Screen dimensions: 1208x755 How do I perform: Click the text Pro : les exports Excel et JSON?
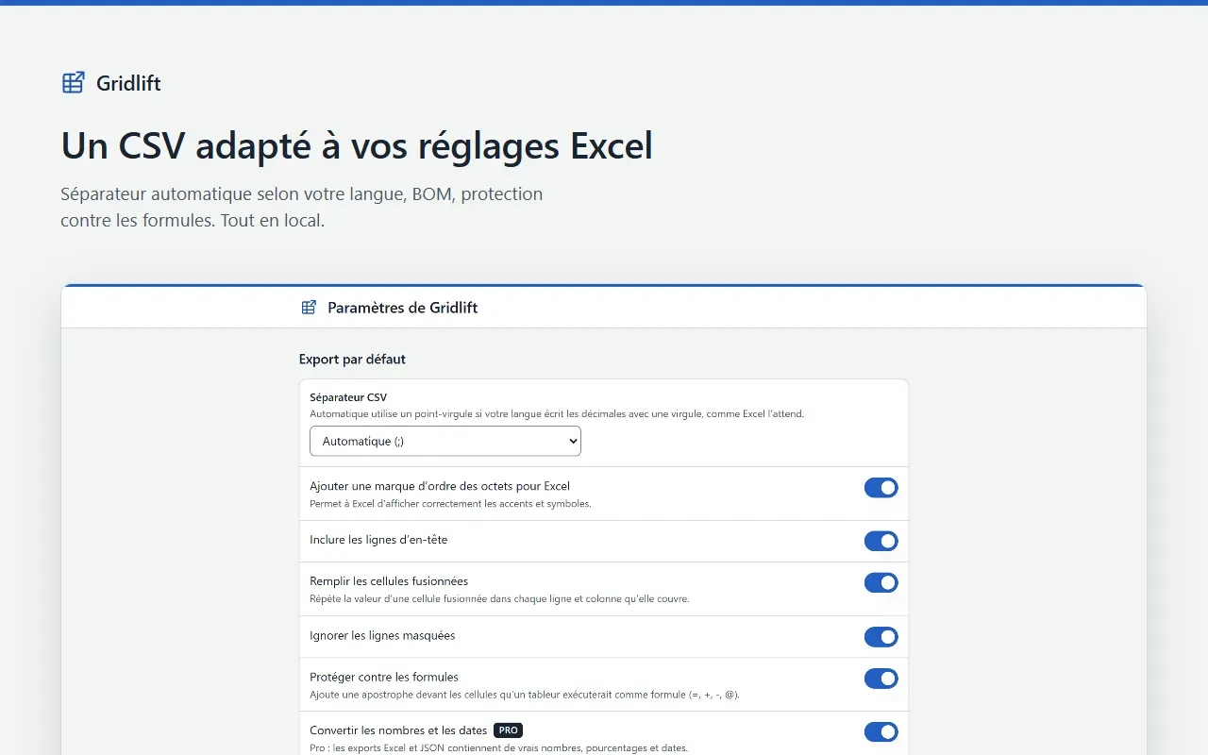(x=498, y=748)
